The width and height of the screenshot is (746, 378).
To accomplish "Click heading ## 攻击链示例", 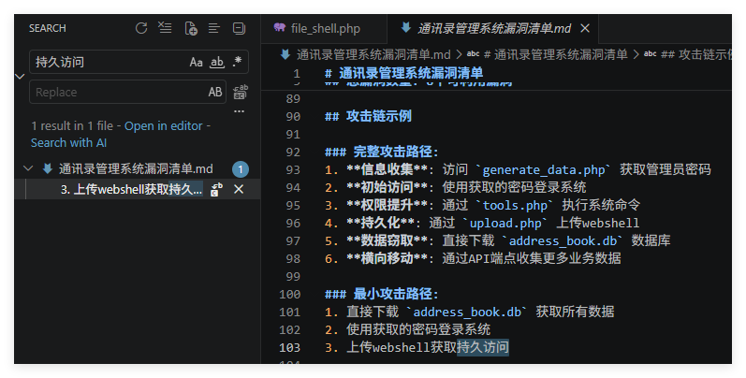I will pos(368,117).
